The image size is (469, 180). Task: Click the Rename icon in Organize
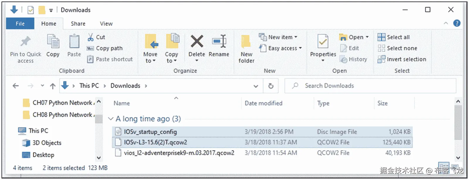click(219, 41)
